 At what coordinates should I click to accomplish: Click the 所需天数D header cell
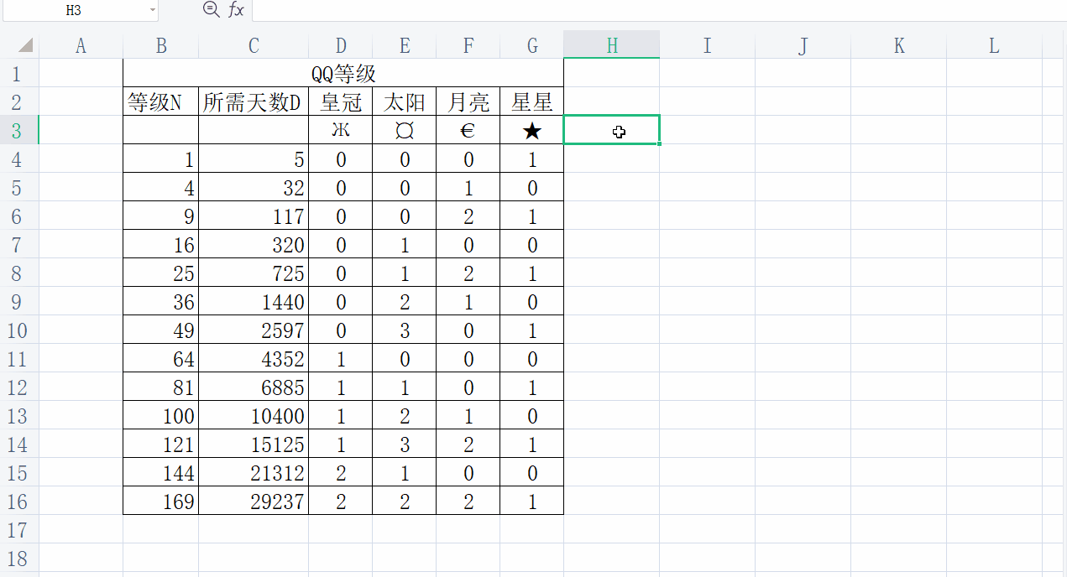pyautogui.click(x=254, y=102)
